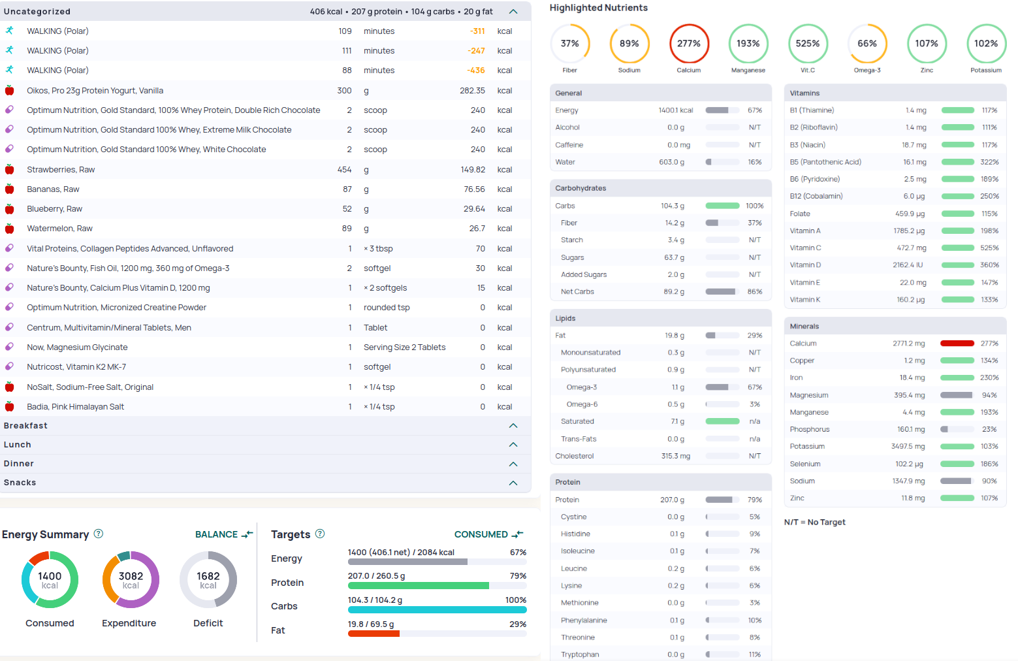Select the Vitamin C row in Vitamins
Image resolution: width=1018 pixels, height=661 pixels.
895,248
